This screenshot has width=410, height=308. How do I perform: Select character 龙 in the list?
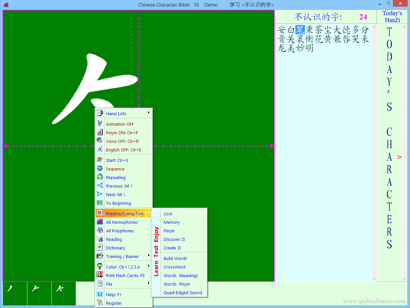click(x=282, y=48)
